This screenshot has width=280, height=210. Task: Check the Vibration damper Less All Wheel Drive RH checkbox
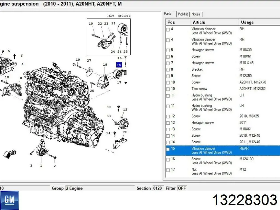[168, 30]
